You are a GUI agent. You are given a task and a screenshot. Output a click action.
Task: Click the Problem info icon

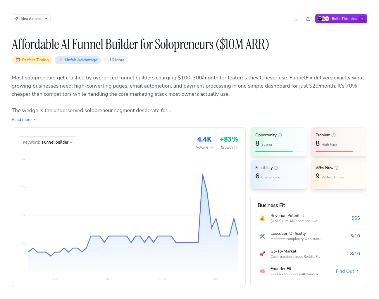[x=334, y=135]
